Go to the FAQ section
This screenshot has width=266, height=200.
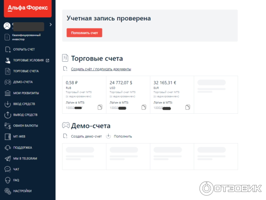pyautogui.click(x=16, y=180)
